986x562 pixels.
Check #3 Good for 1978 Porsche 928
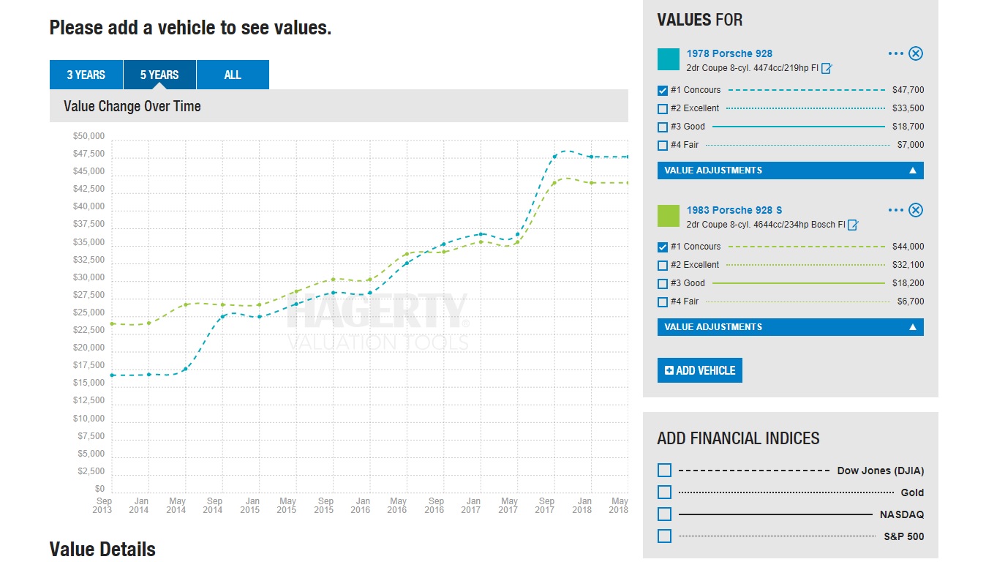click(x=663, y=127)
